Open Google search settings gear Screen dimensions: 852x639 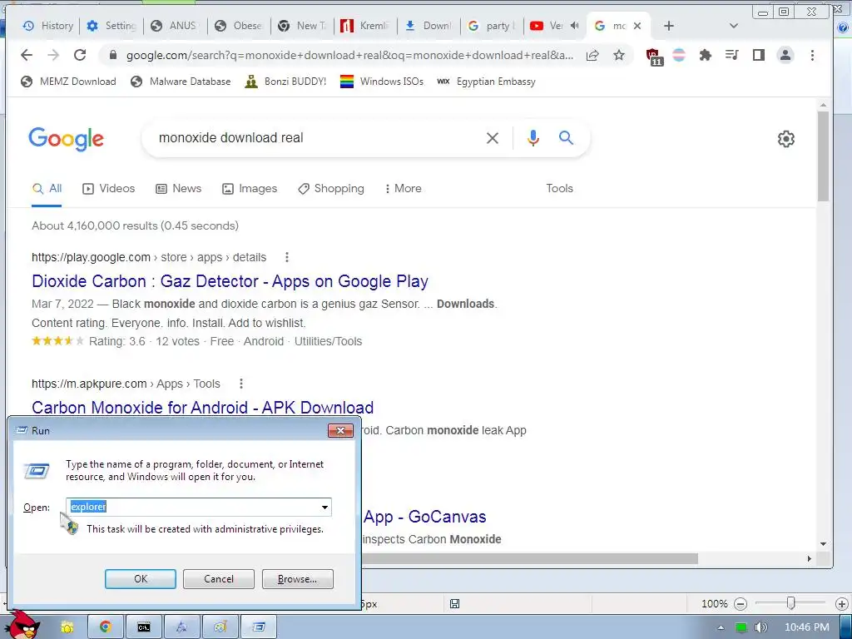click(x=785, y=139)
